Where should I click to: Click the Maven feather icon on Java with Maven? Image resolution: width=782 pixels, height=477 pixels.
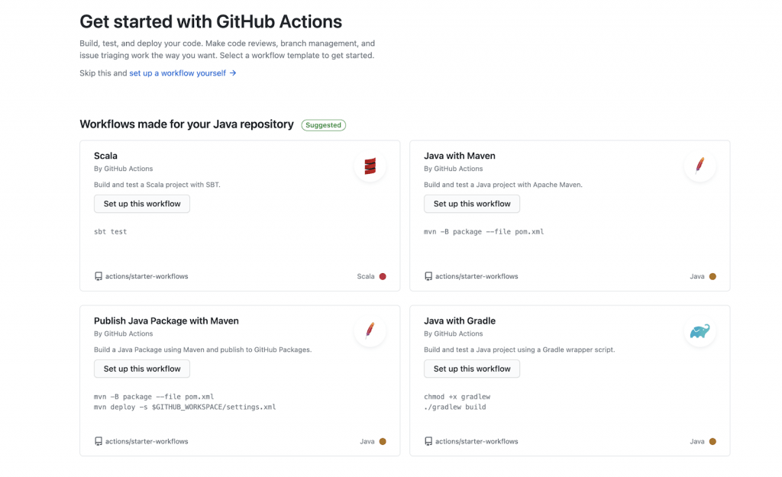(700, 166)
